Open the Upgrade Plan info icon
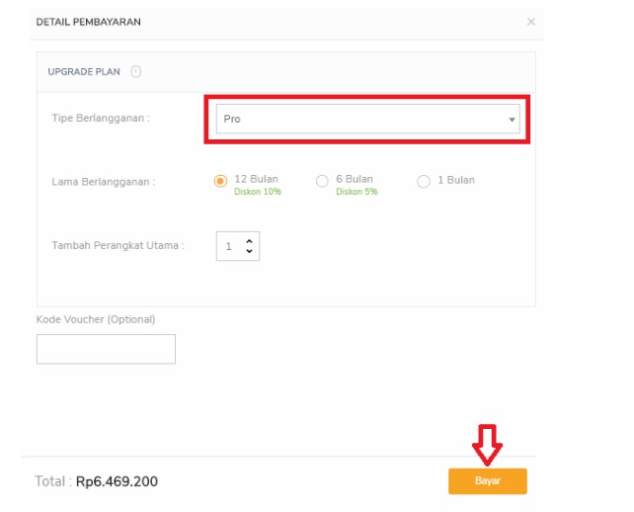Image resolution: width=634 pixels, height=512 pixels. tap(136, 71)
